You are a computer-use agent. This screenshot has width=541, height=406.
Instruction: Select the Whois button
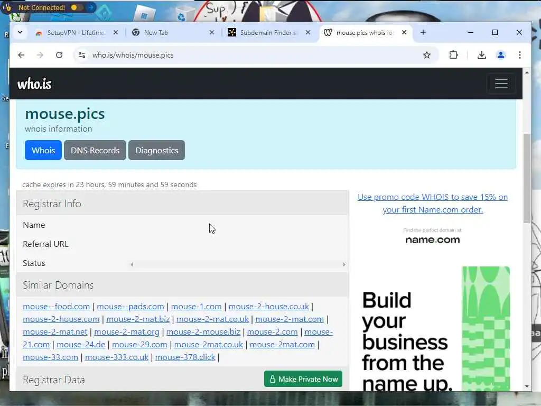point(43,150)
